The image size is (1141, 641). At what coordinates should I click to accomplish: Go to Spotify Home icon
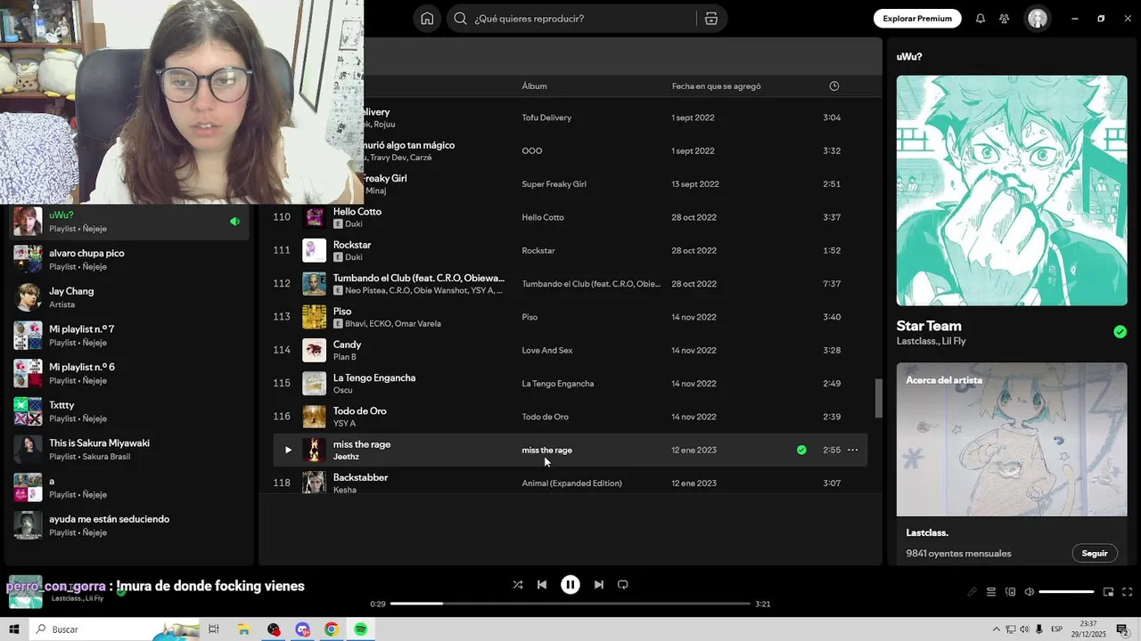[x=427, y=19]
